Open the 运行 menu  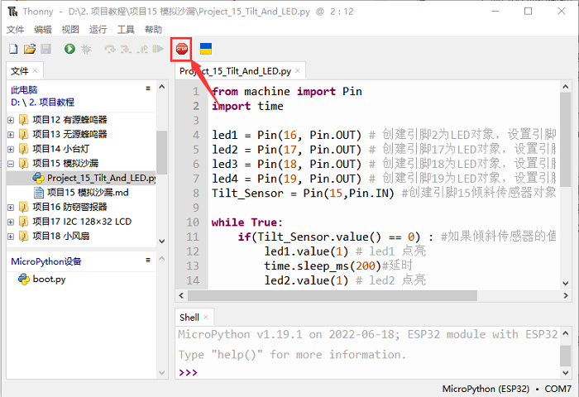pyautogui.click(x=98, y=29)
